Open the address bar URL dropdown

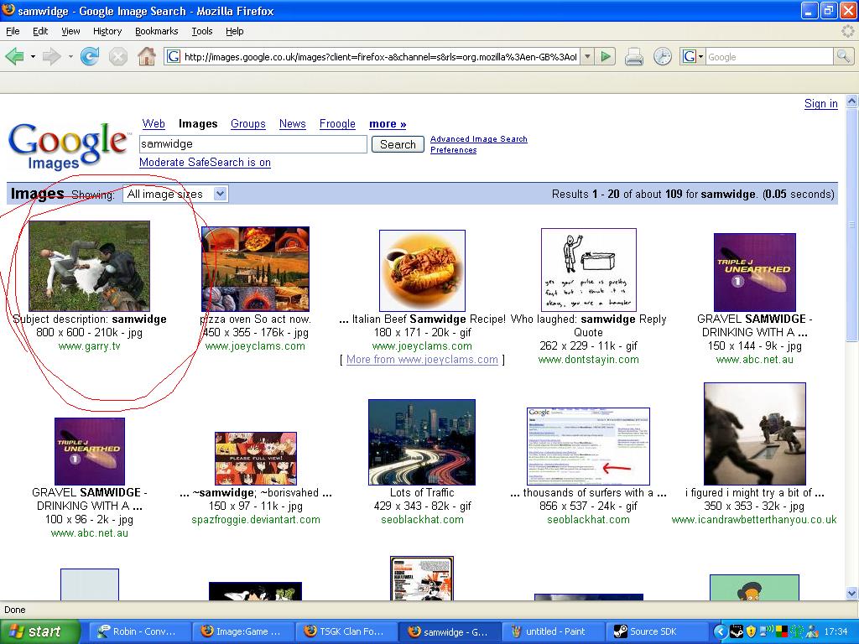click(587, 56)
